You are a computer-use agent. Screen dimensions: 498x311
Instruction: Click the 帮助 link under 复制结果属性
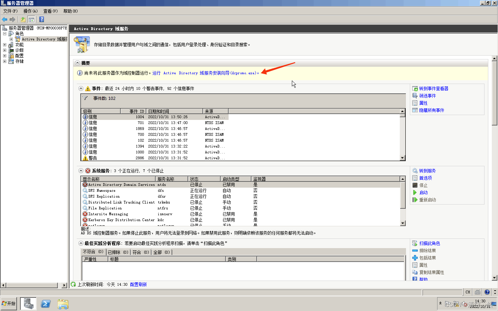(x=423, y=279)
